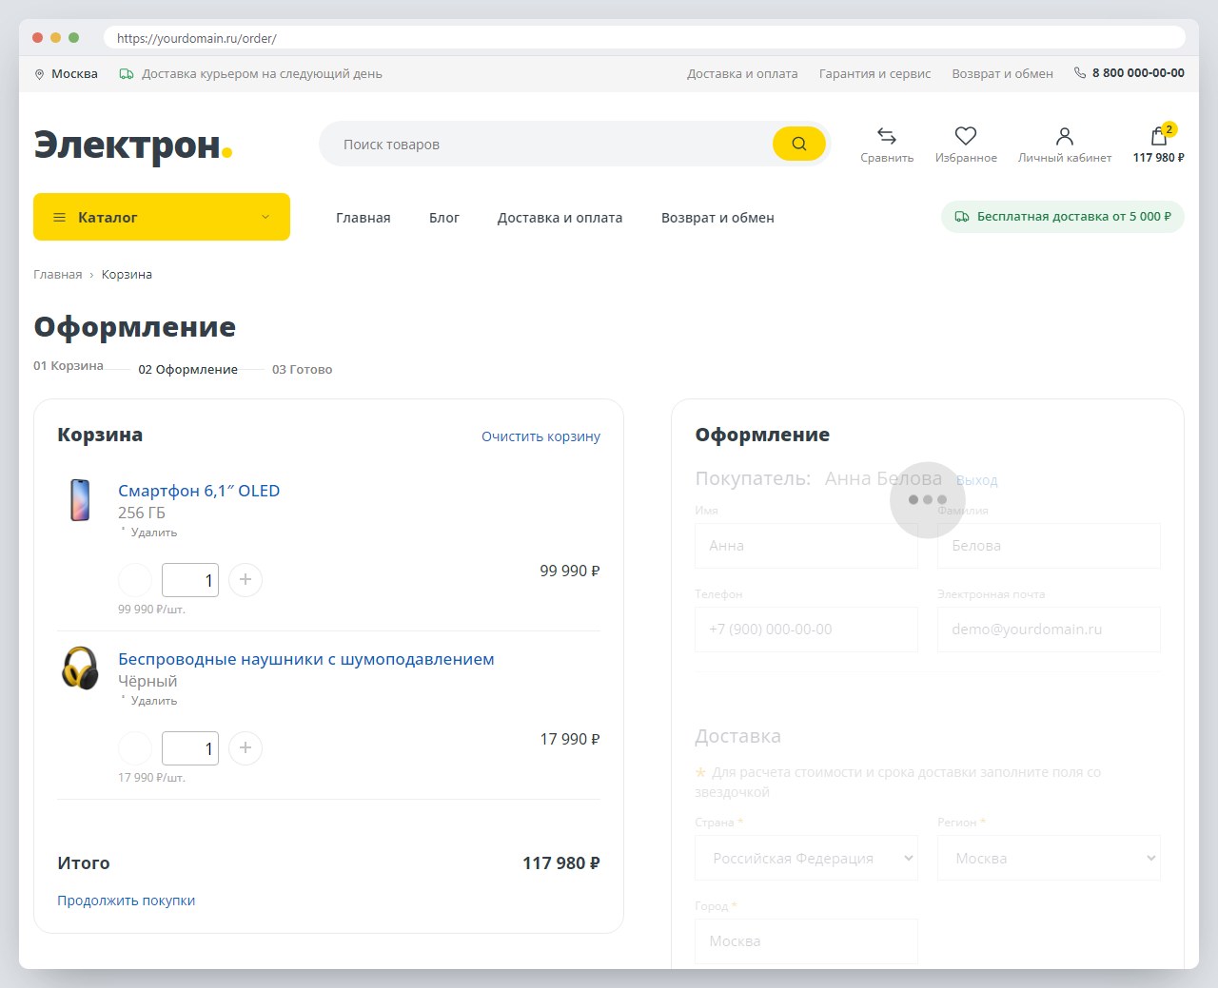This screenshot has height=988, width=1218.
Task: Click the Имя field with Анна
Action: [x=807, y=546]
